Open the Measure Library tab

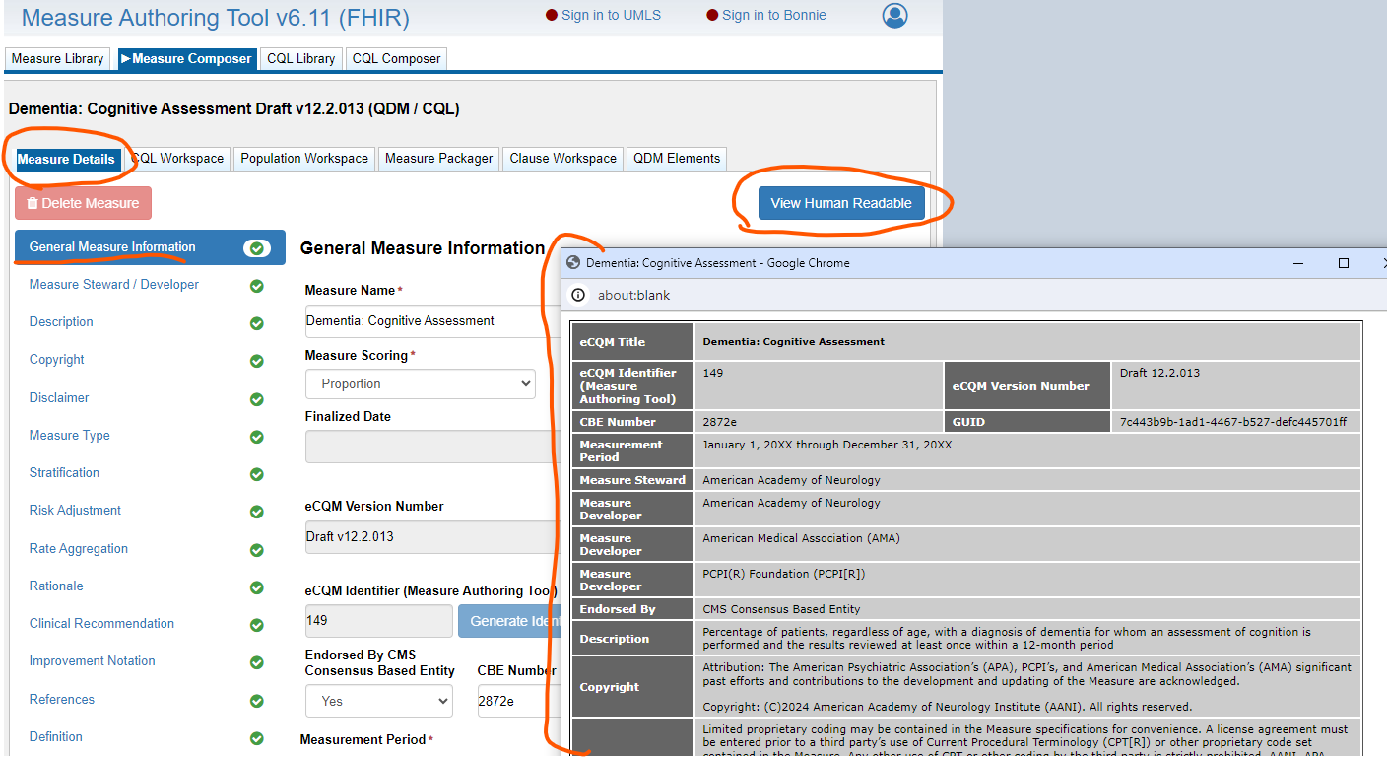(57, 59)
